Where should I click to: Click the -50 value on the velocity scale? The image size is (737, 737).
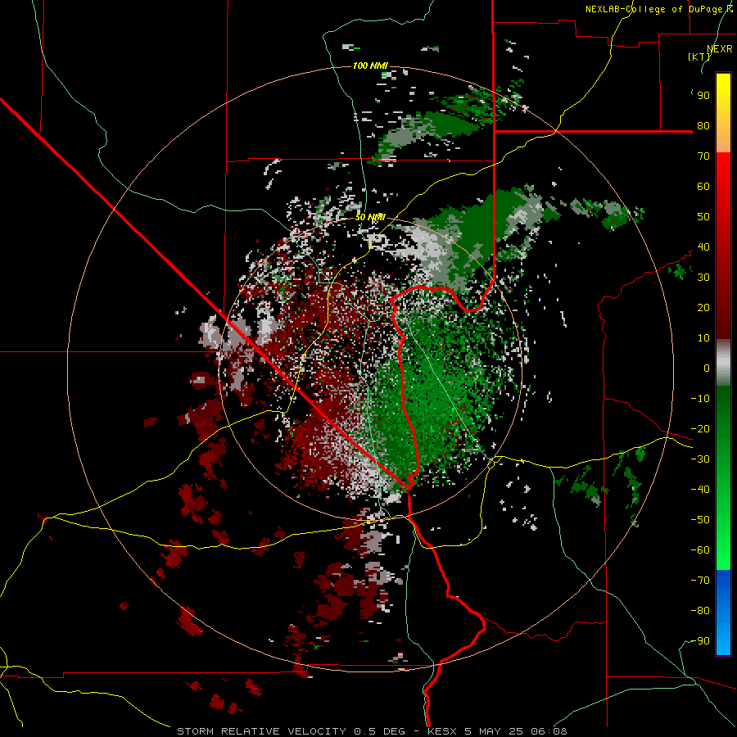pyautogui.click(x=700, y=520)
